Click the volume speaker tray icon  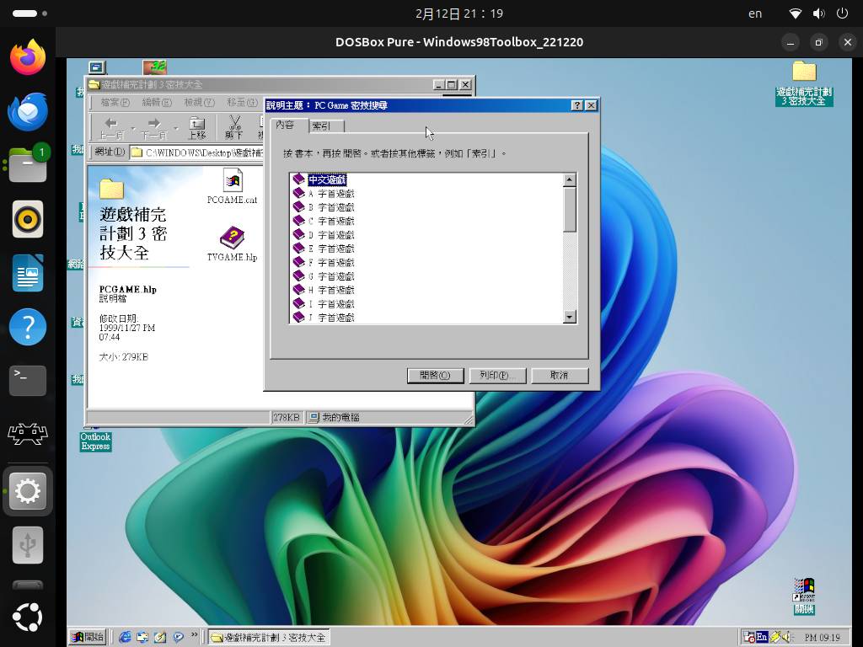[x=786, y=637]
